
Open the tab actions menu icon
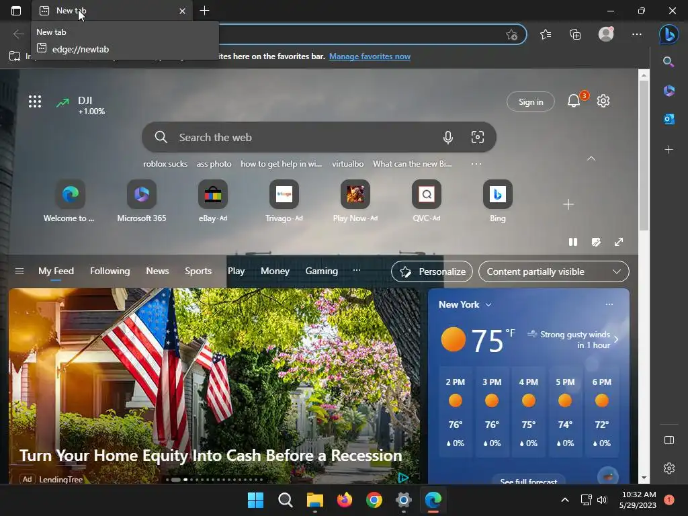(x=16, y=11)
